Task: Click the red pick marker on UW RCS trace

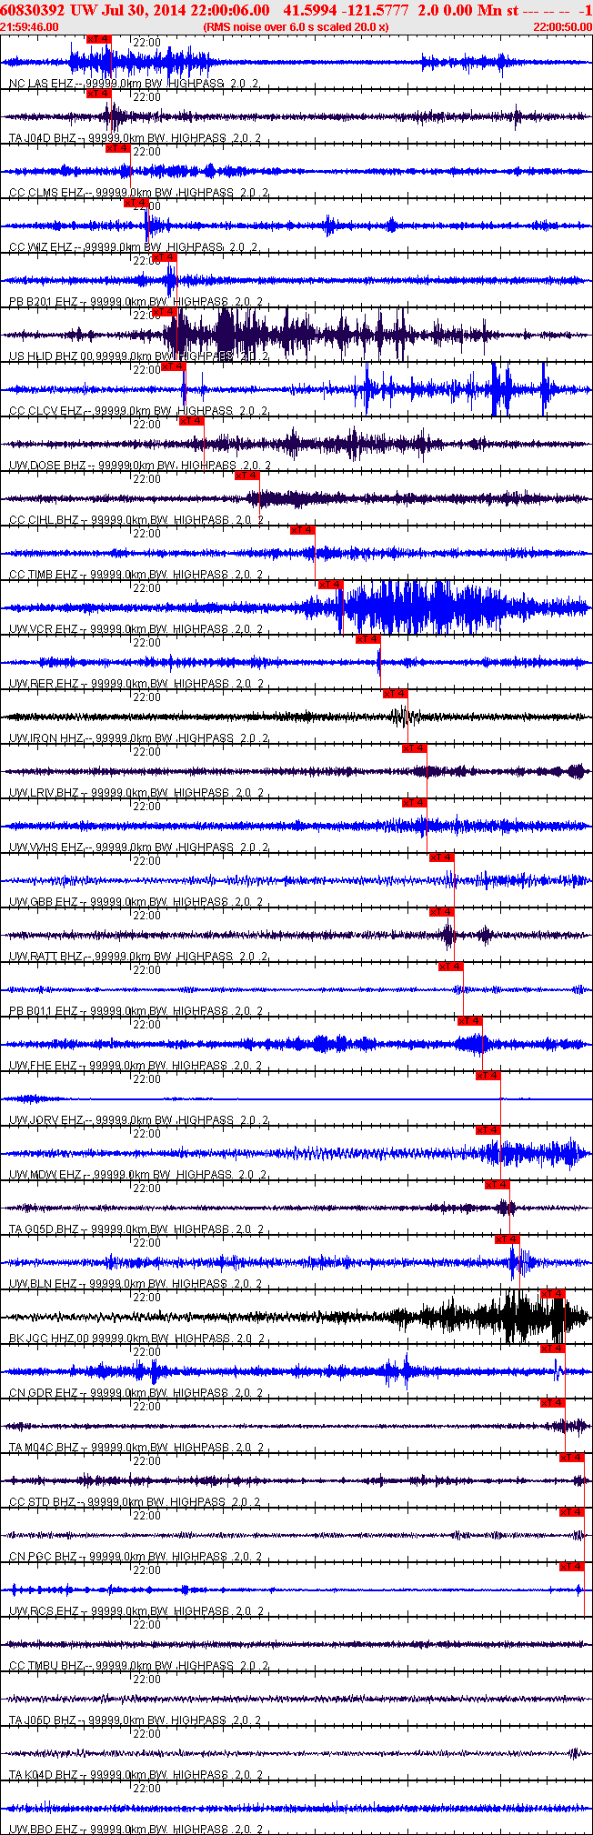Action: pyautogui.click(x=571, y=1567)
